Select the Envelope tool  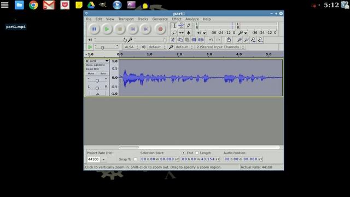coord(182,26)
